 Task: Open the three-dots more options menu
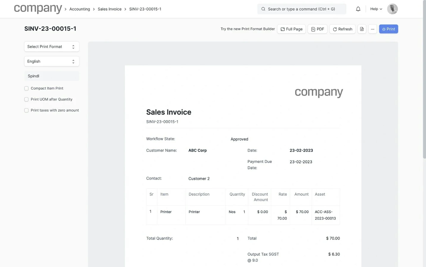[x=372, y=29]
